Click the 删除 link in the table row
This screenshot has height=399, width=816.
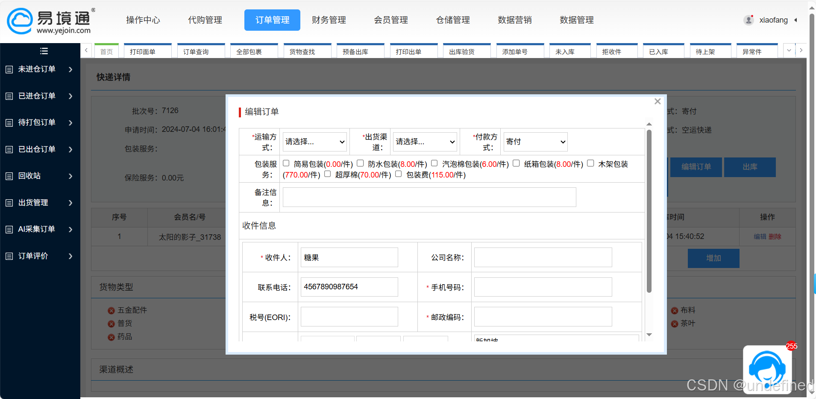pyautogui.click(x=775, y=237)
